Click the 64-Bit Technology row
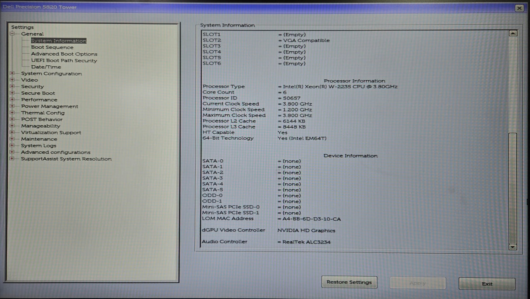 (x=264, y=138)
